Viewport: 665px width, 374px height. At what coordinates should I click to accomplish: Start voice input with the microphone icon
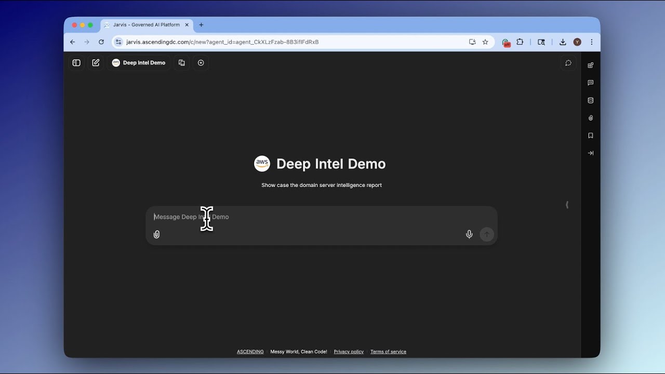[x=469, y=235]
